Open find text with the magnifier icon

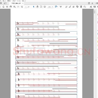coord(14,7)
